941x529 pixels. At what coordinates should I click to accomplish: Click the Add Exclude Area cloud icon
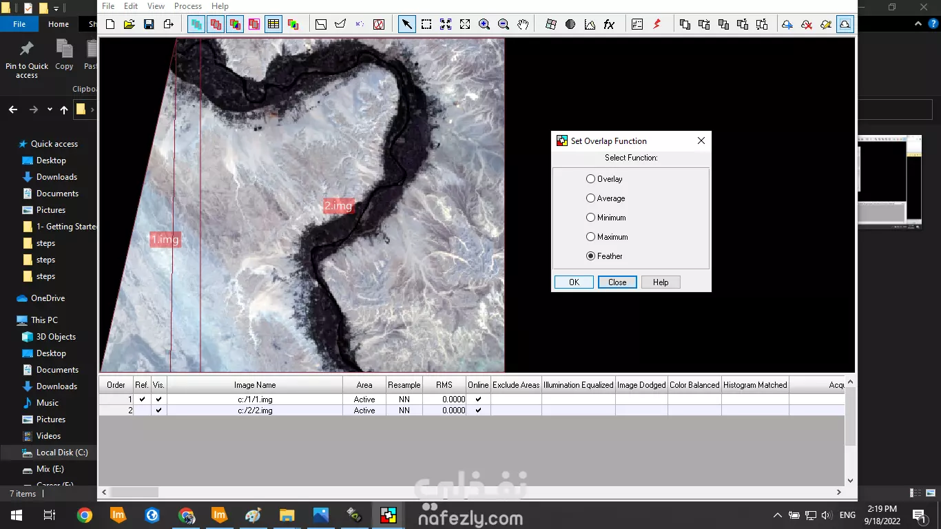787,24
